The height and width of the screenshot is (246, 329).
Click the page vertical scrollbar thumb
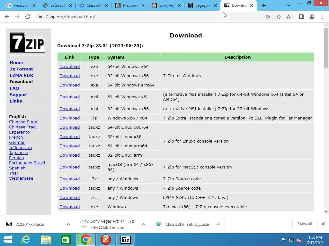[x=326, y=48]
